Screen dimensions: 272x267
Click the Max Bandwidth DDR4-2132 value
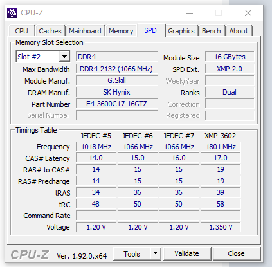[x=117, y=69]
